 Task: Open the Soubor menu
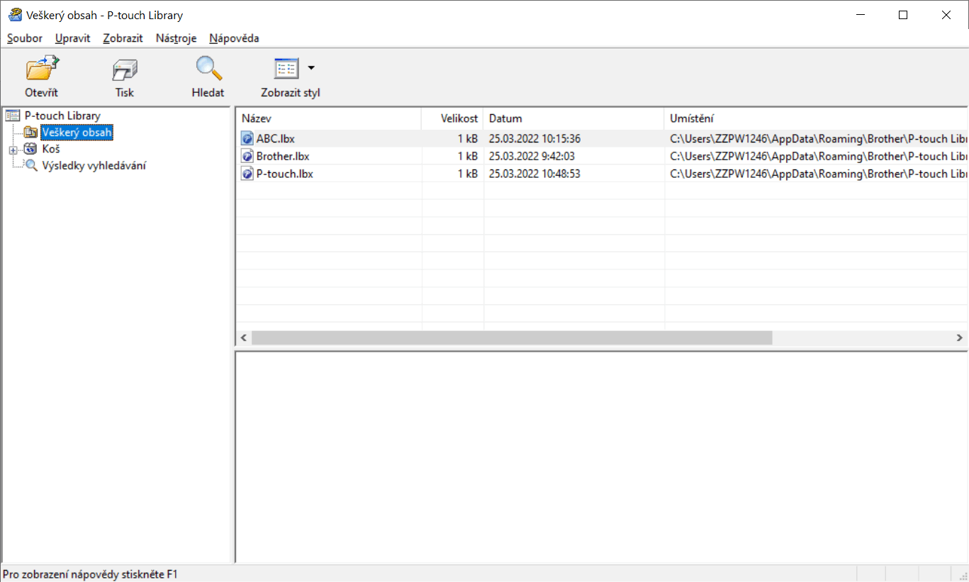pos(25,38)
